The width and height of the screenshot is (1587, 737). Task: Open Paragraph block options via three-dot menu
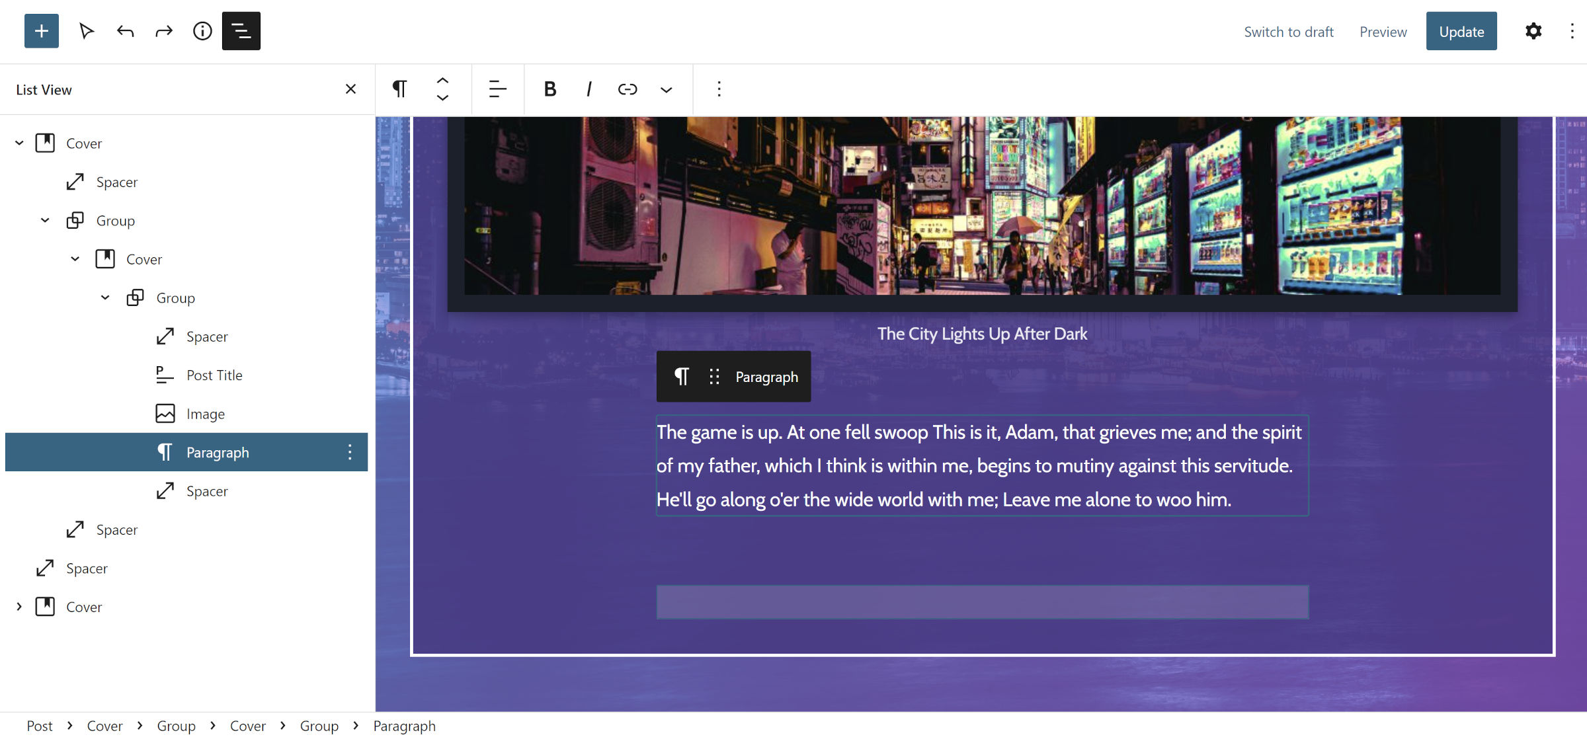click(350, 452)
